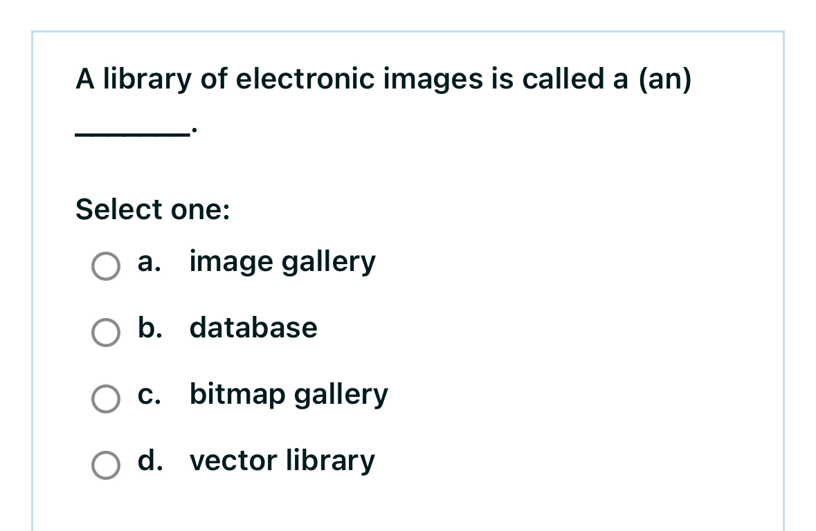Click the letter d beside fourth option
816x531 pixels.
[148, 461]
